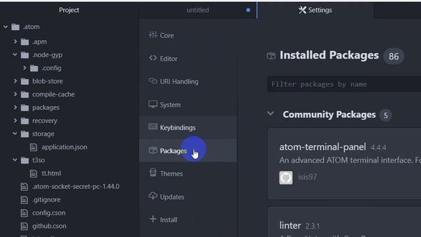Expand the blob-store folder chevron

pos(15,81)
